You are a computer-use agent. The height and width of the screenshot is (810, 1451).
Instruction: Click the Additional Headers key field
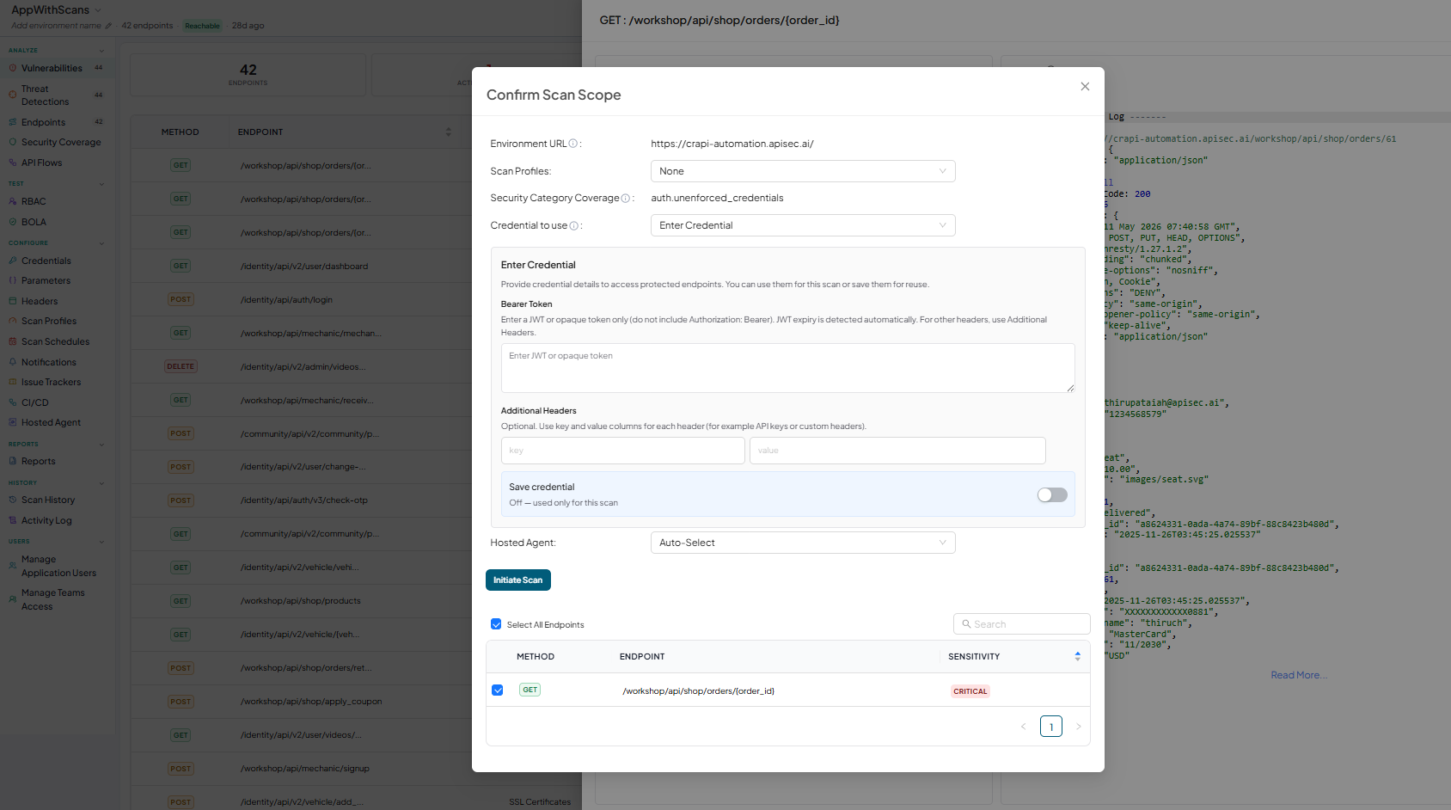tap(622, 451)
